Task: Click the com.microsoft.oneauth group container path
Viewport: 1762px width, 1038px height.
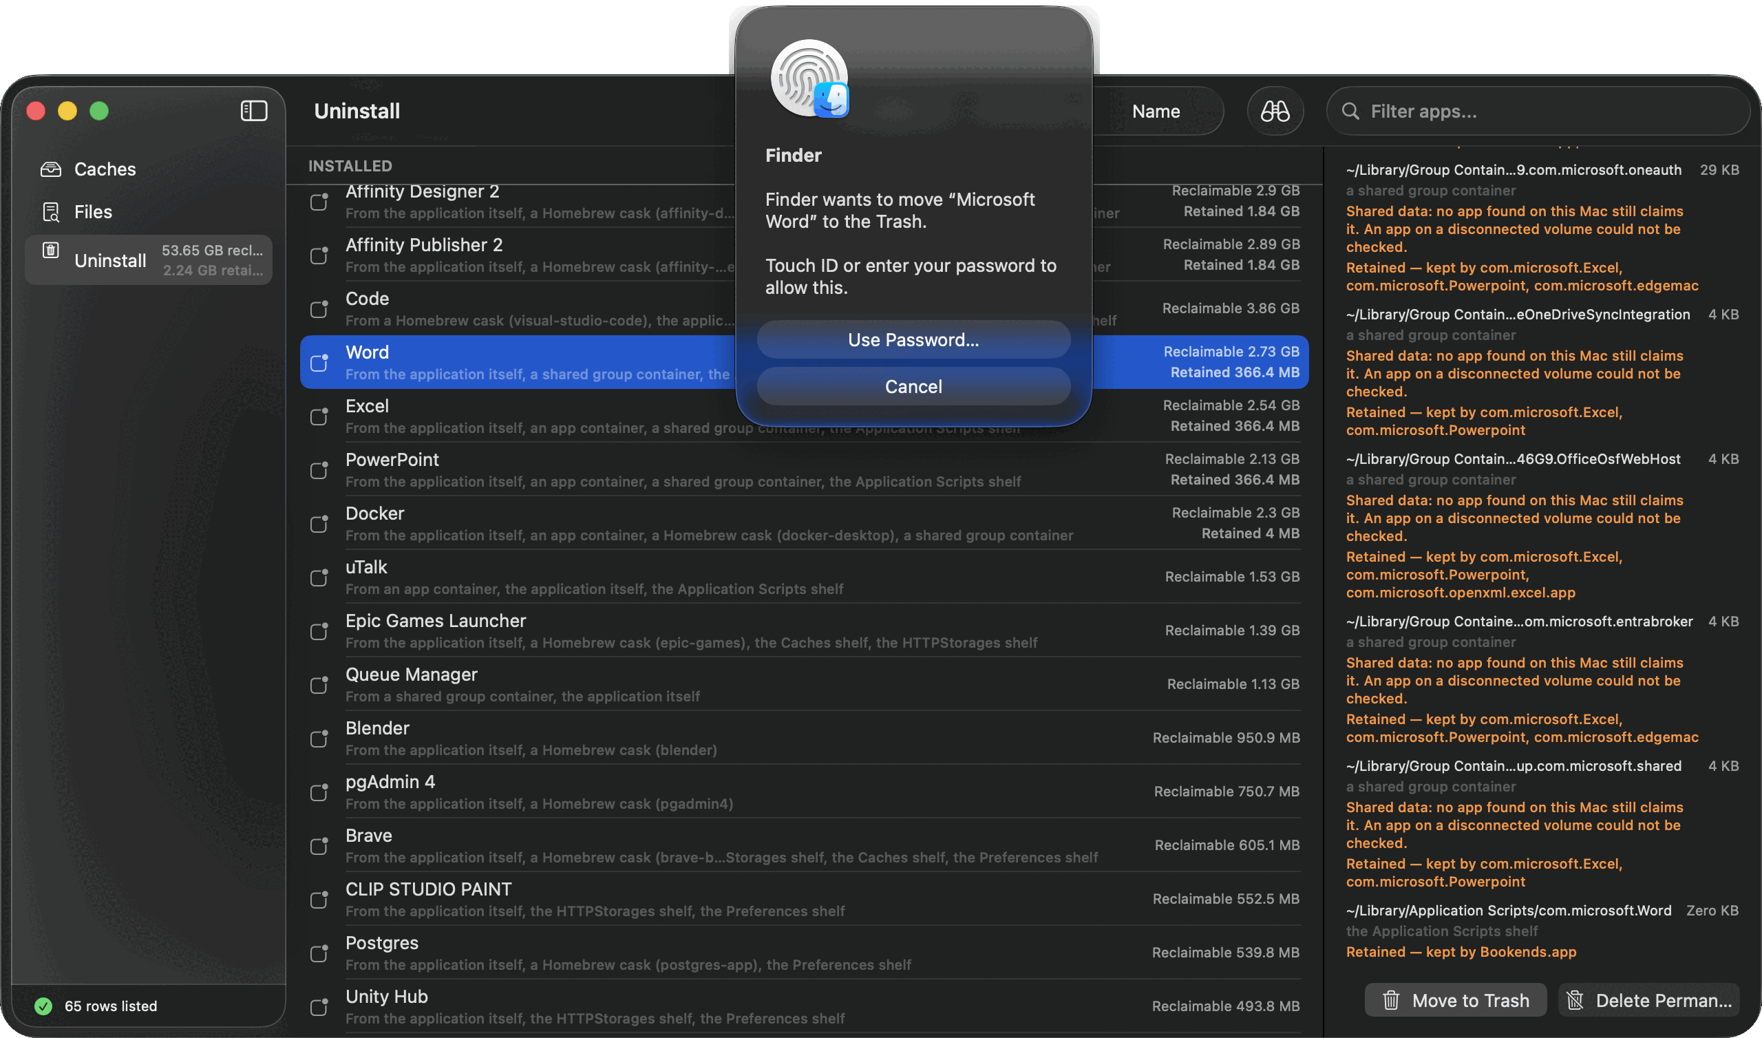Action: (1514, 170)
